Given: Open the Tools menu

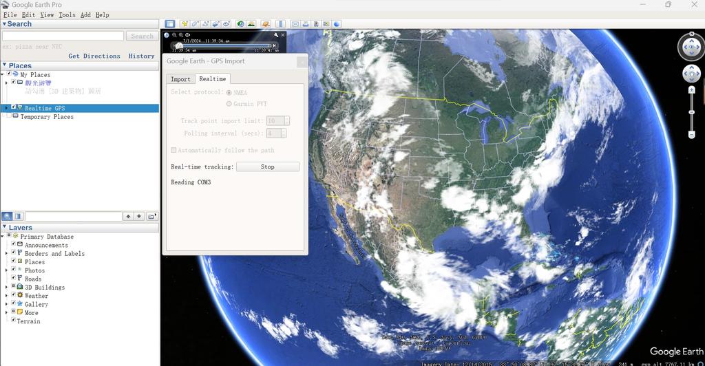Looking at the screenshot, I should point(67,14).
